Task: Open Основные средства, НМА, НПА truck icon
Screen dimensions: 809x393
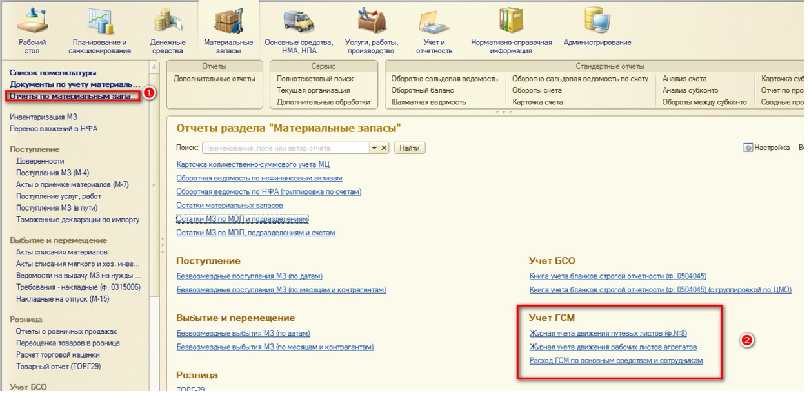Action: click(298, 20)
